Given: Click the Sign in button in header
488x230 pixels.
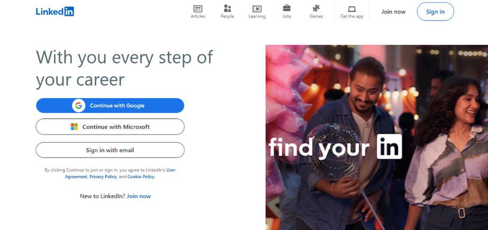Looking at the screenshot, I should (x=435, y=12).
